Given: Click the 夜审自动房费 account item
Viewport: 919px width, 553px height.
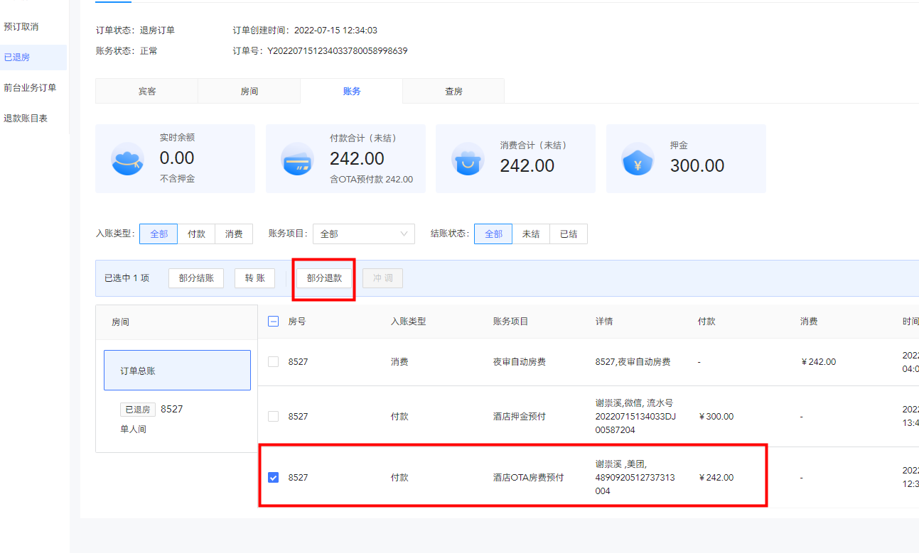Looking at the screenshot, I should tap(520, 362).
